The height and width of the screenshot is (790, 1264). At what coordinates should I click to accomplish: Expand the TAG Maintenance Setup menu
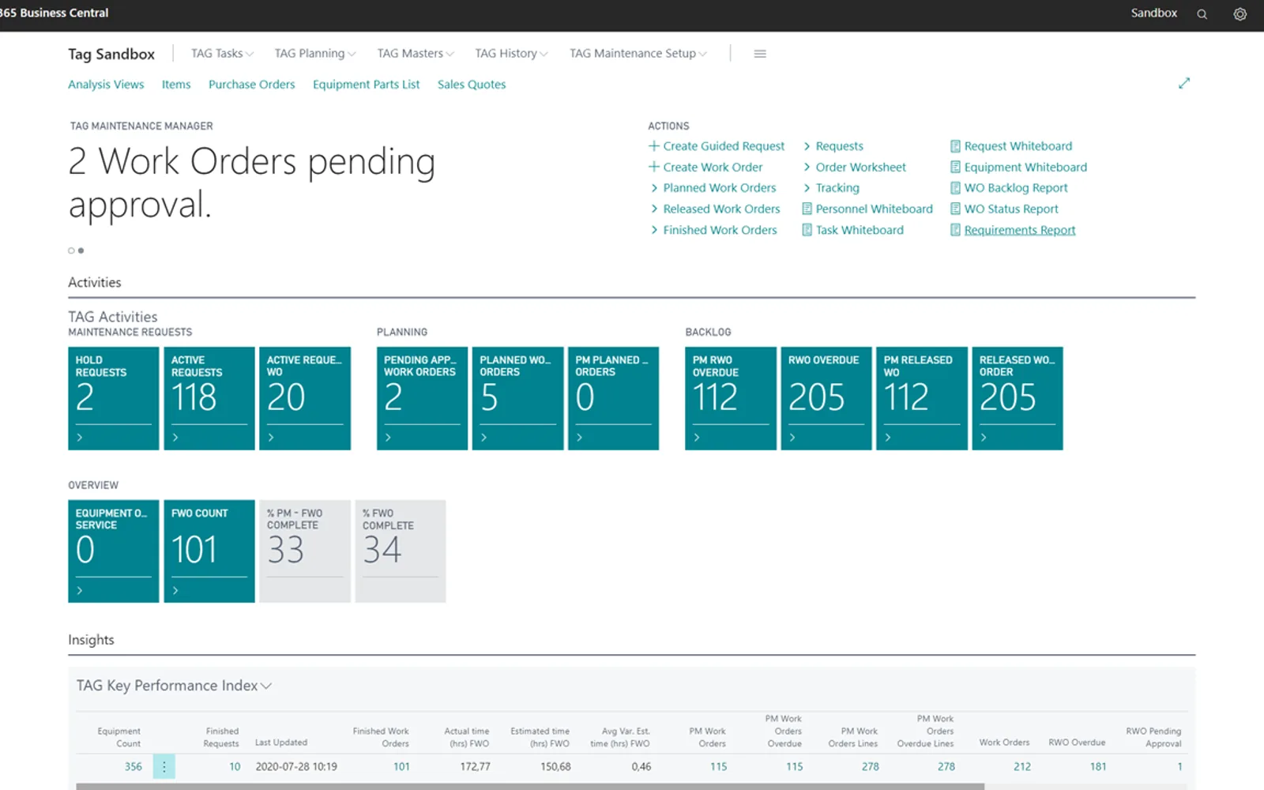(x=638, y=54)
